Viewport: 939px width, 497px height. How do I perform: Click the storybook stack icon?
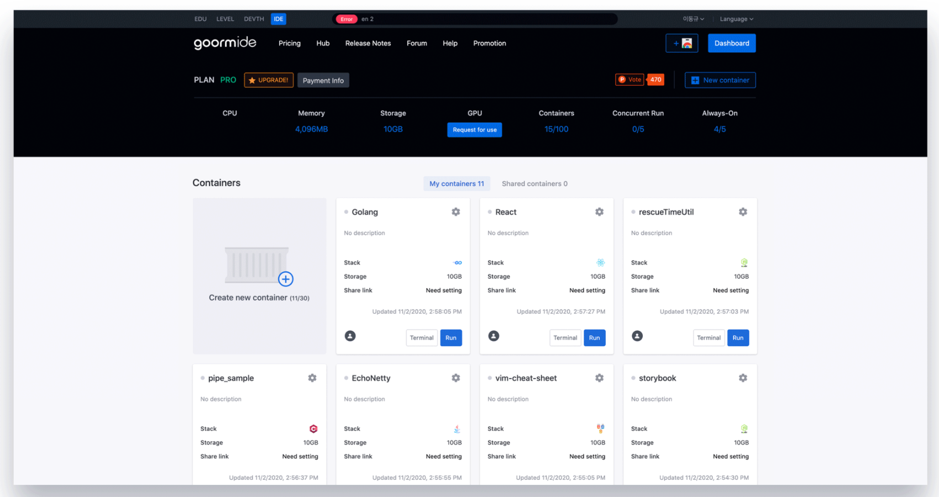click(x=744, y=429)
